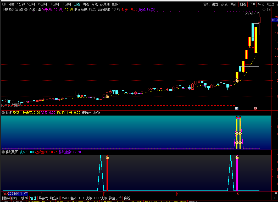Expand the 猎虎 indicator dropdown

click(x=3, y=113)
